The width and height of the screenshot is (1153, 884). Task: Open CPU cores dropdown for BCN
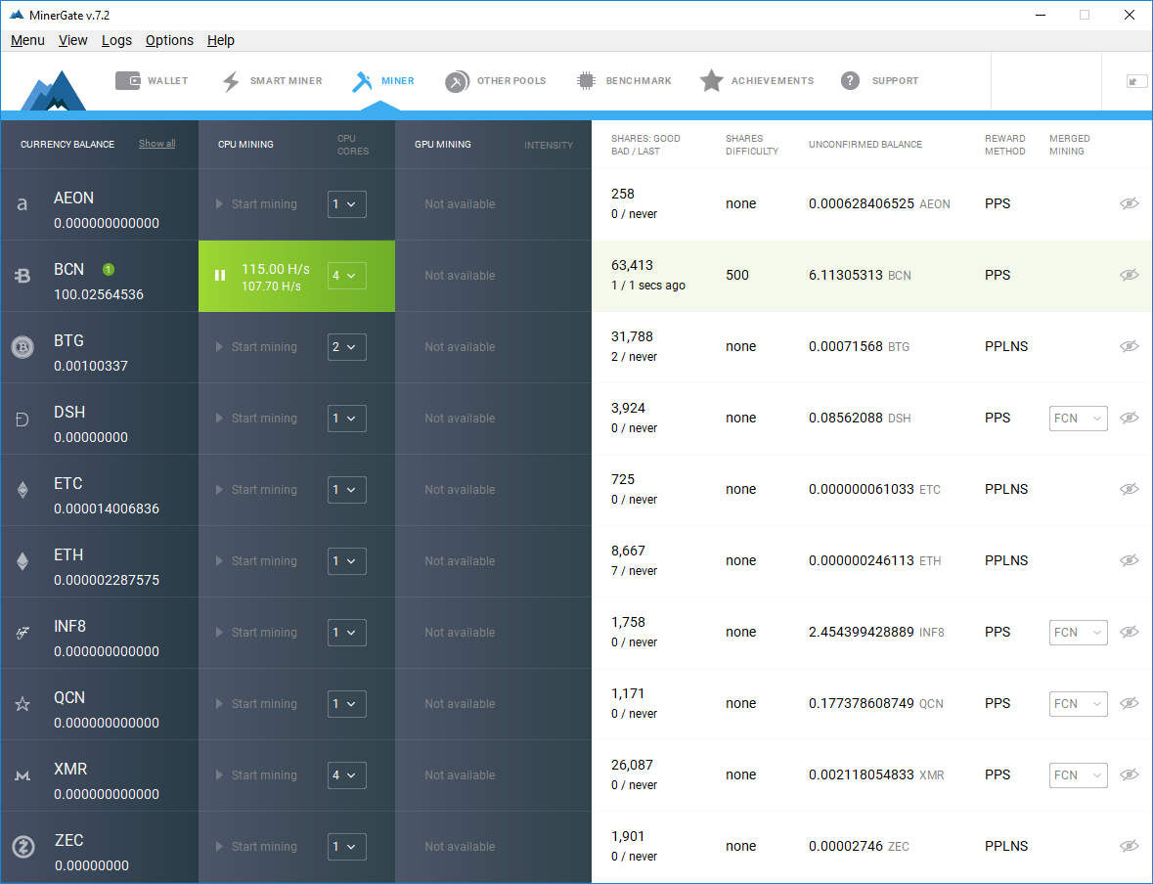click(x=347, y=276)
